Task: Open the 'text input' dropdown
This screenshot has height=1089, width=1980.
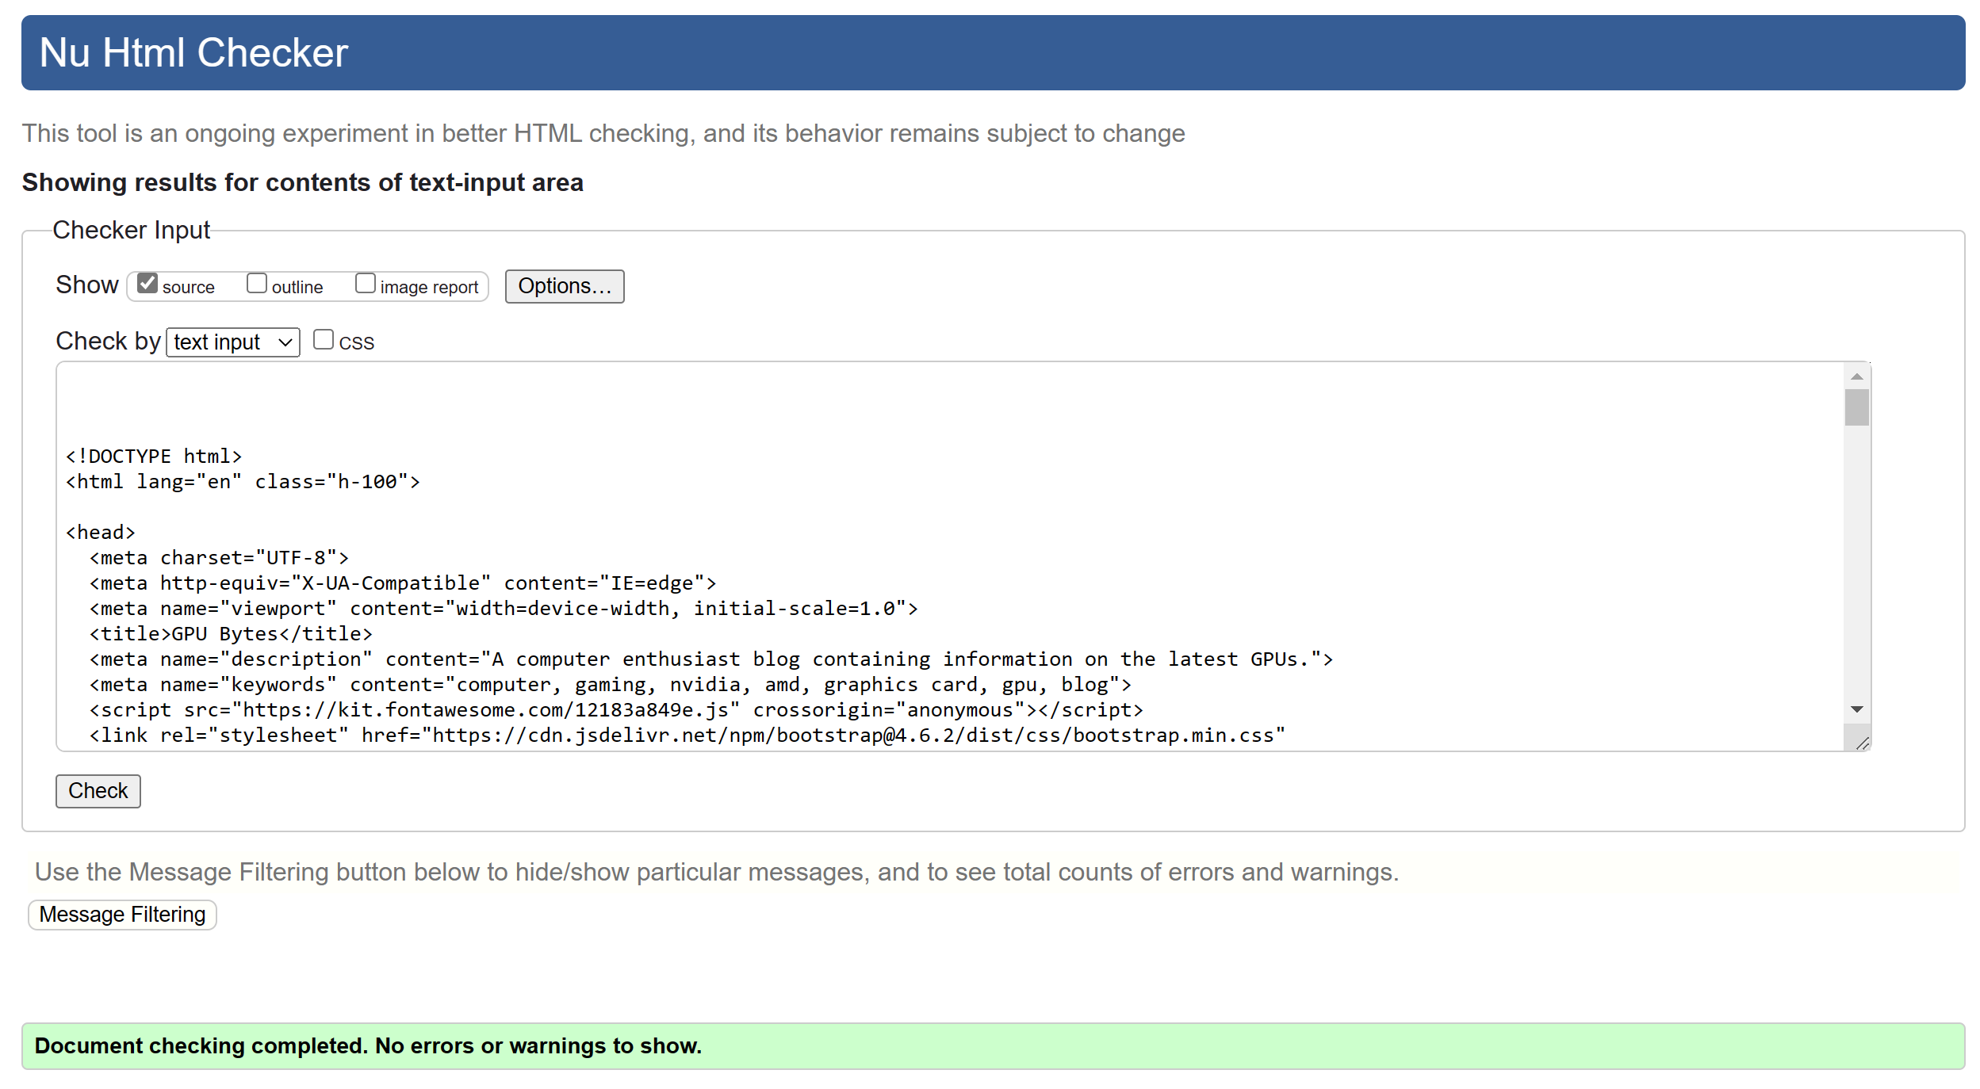Action: click(232, 342)
